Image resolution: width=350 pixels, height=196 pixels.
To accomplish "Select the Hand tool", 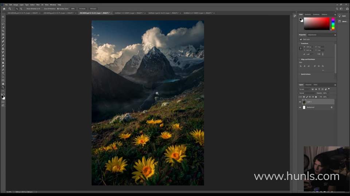I will pos(3,84).
